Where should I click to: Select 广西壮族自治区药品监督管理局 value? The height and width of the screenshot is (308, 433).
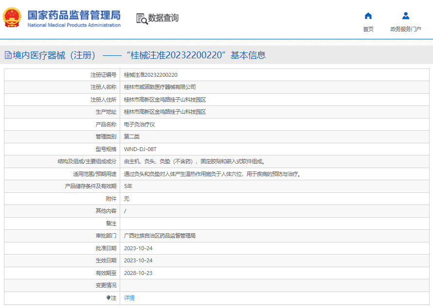click(x=160, y=236)
